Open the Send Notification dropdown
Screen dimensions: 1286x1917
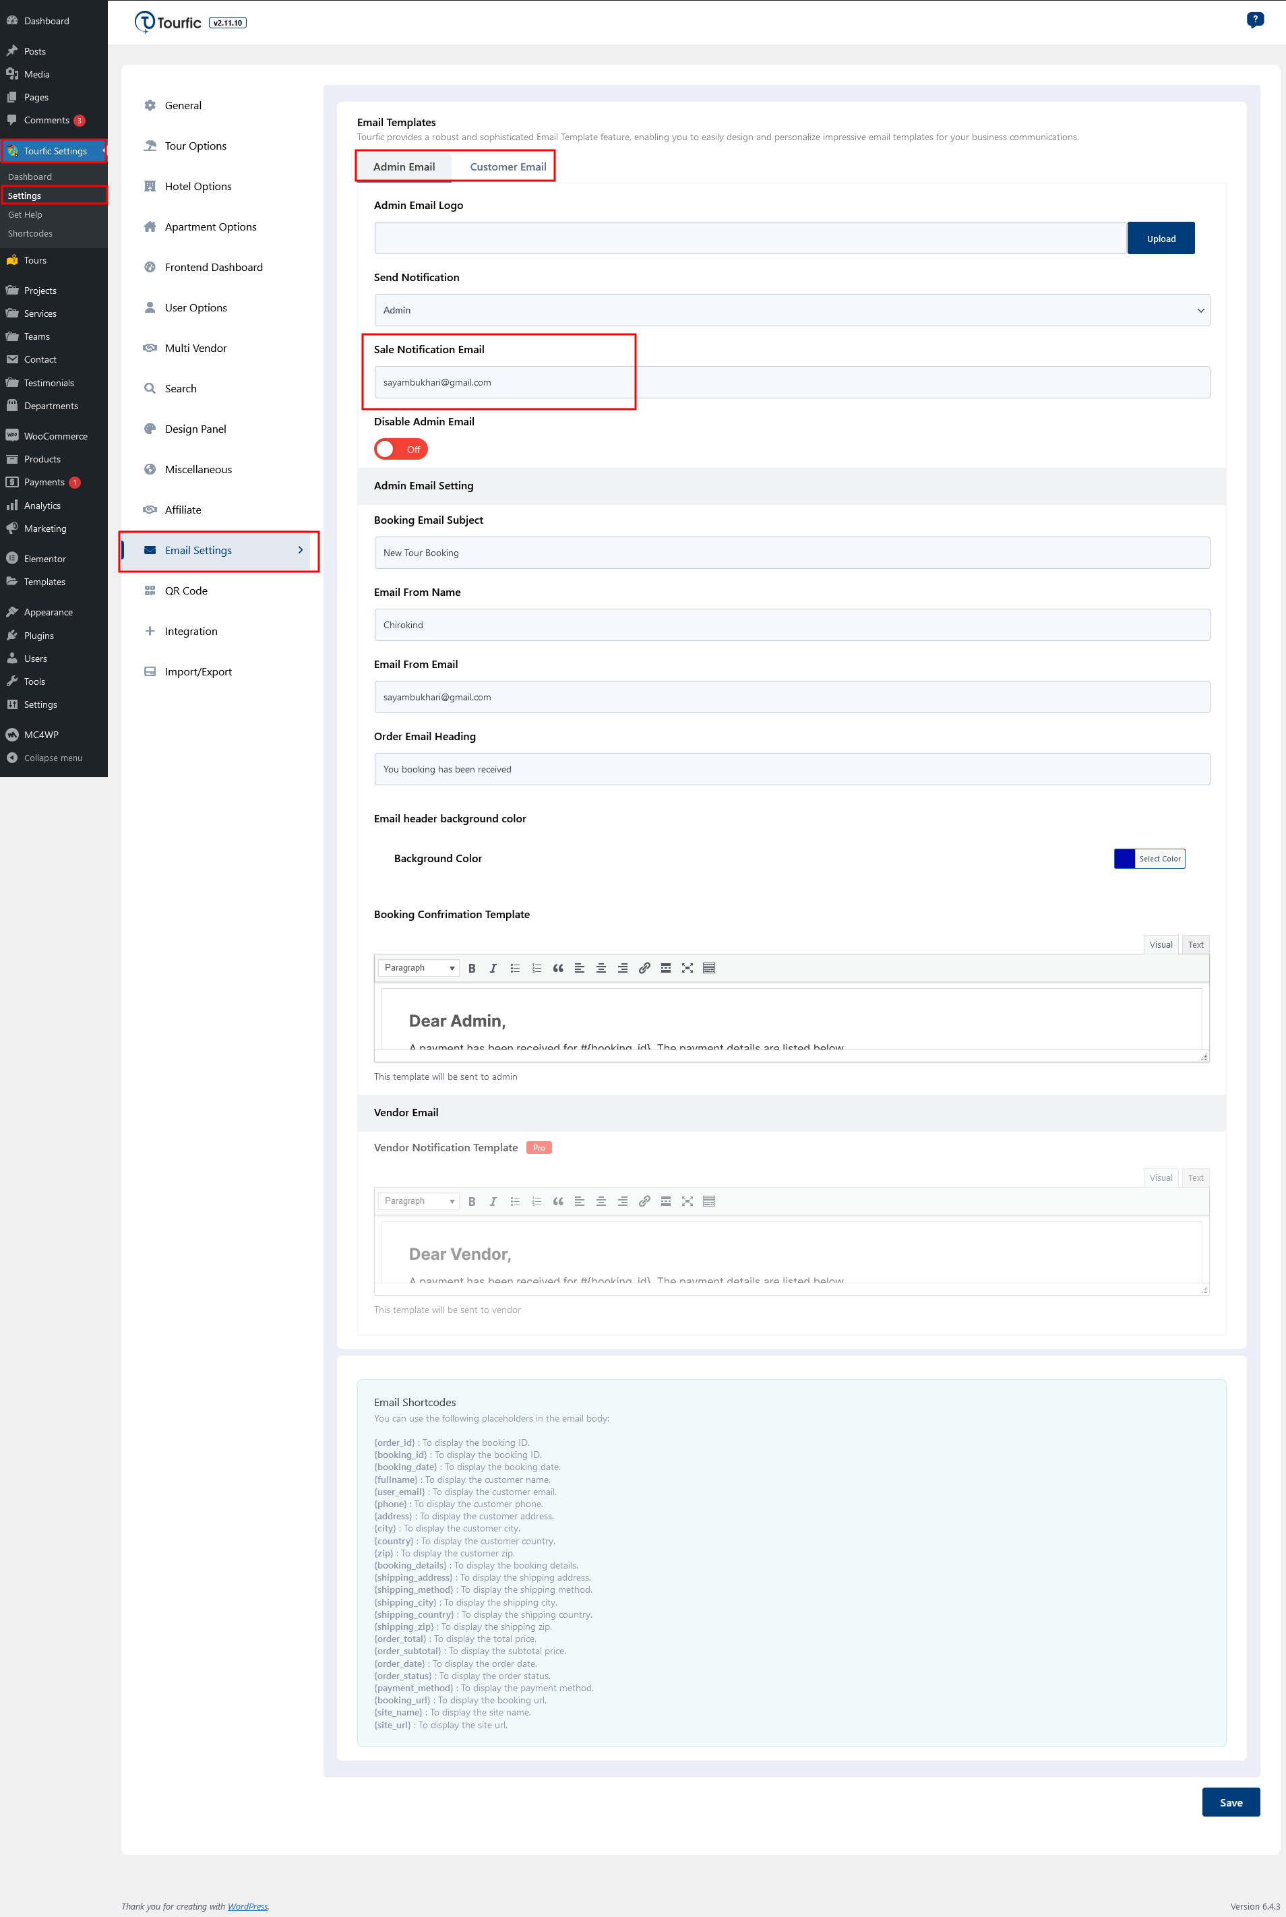791,310
